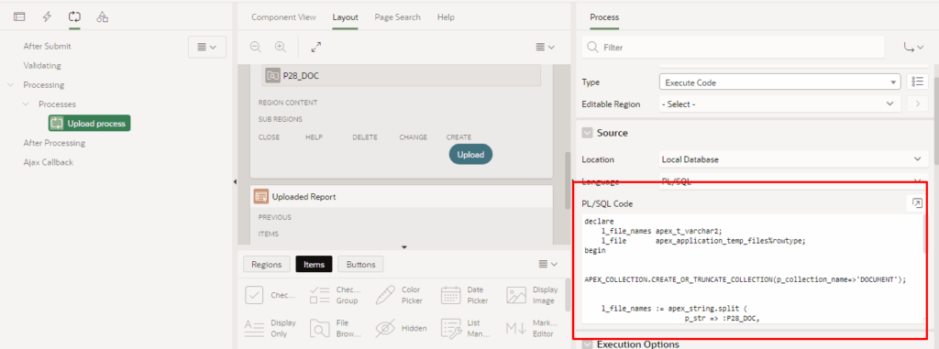Open PL/SQL Code editor popup icon

[917, 203]
